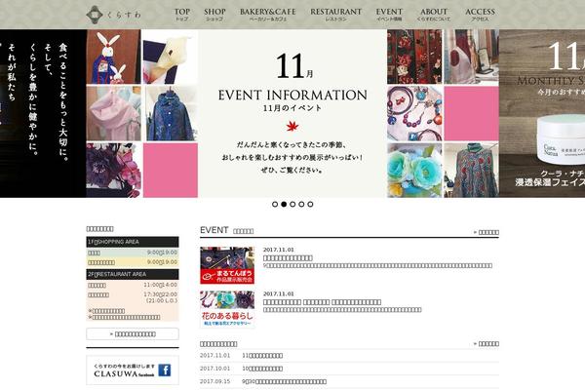Image resolution: width=585 pixels, height=390 pixels.
Task: Click the 11:00-14:00 lunch hours row
Action: [133, 285]
